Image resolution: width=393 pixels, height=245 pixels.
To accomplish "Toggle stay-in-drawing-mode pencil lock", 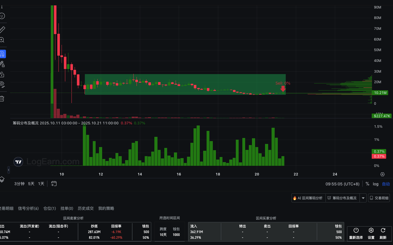I will pos(2,64).
